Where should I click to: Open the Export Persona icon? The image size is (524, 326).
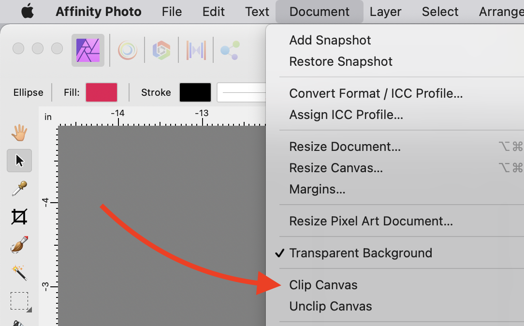[x=229, y=50]
